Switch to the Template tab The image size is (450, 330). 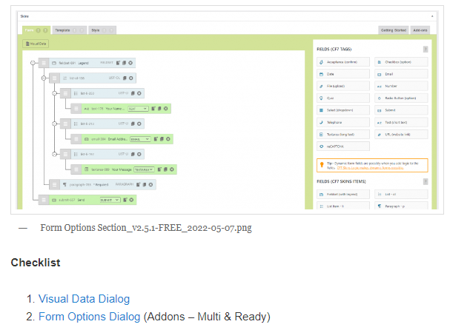63,30
